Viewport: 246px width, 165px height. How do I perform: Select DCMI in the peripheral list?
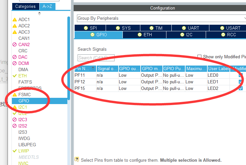tap(24, 64)
